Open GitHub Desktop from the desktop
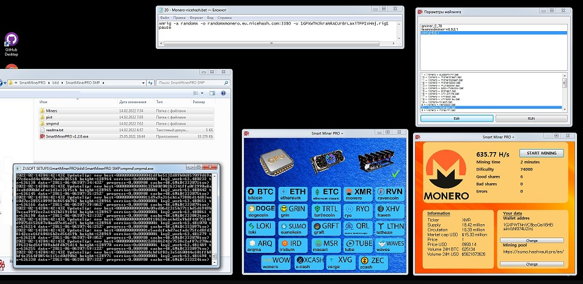The height and width of the screenshot is (284, 583). coord(11,44)
